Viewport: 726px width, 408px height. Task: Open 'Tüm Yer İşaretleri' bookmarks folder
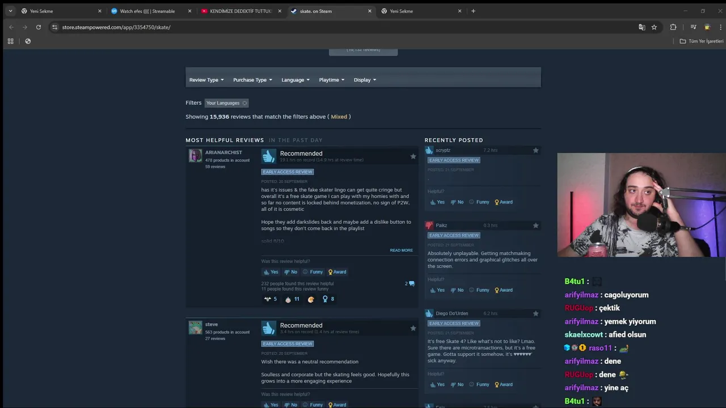click(x=702, y=41)
